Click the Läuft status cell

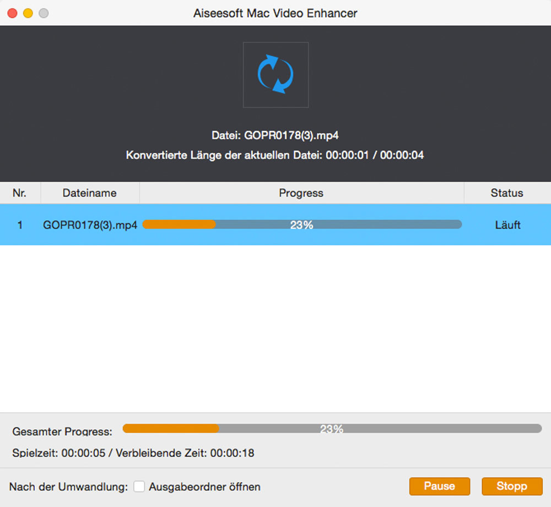[507, 225]
